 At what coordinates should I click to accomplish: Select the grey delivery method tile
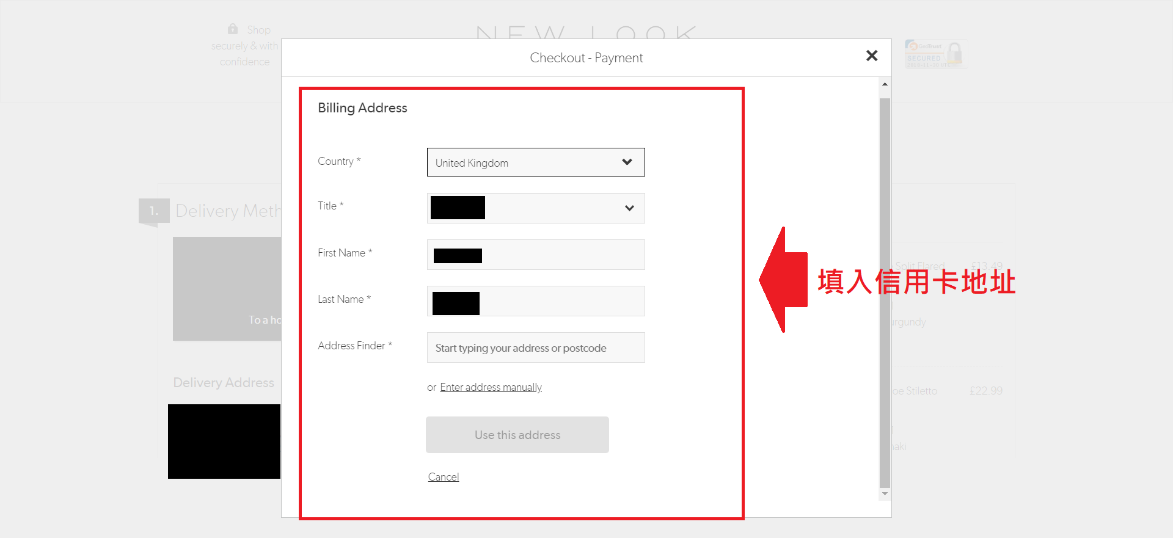(x=227, y=288)
